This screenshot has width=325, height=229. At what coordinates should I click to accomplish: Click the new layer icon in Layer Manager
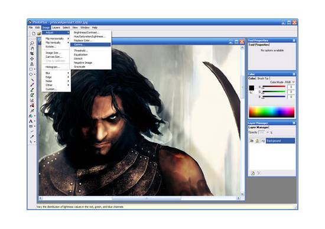(253, 173)
